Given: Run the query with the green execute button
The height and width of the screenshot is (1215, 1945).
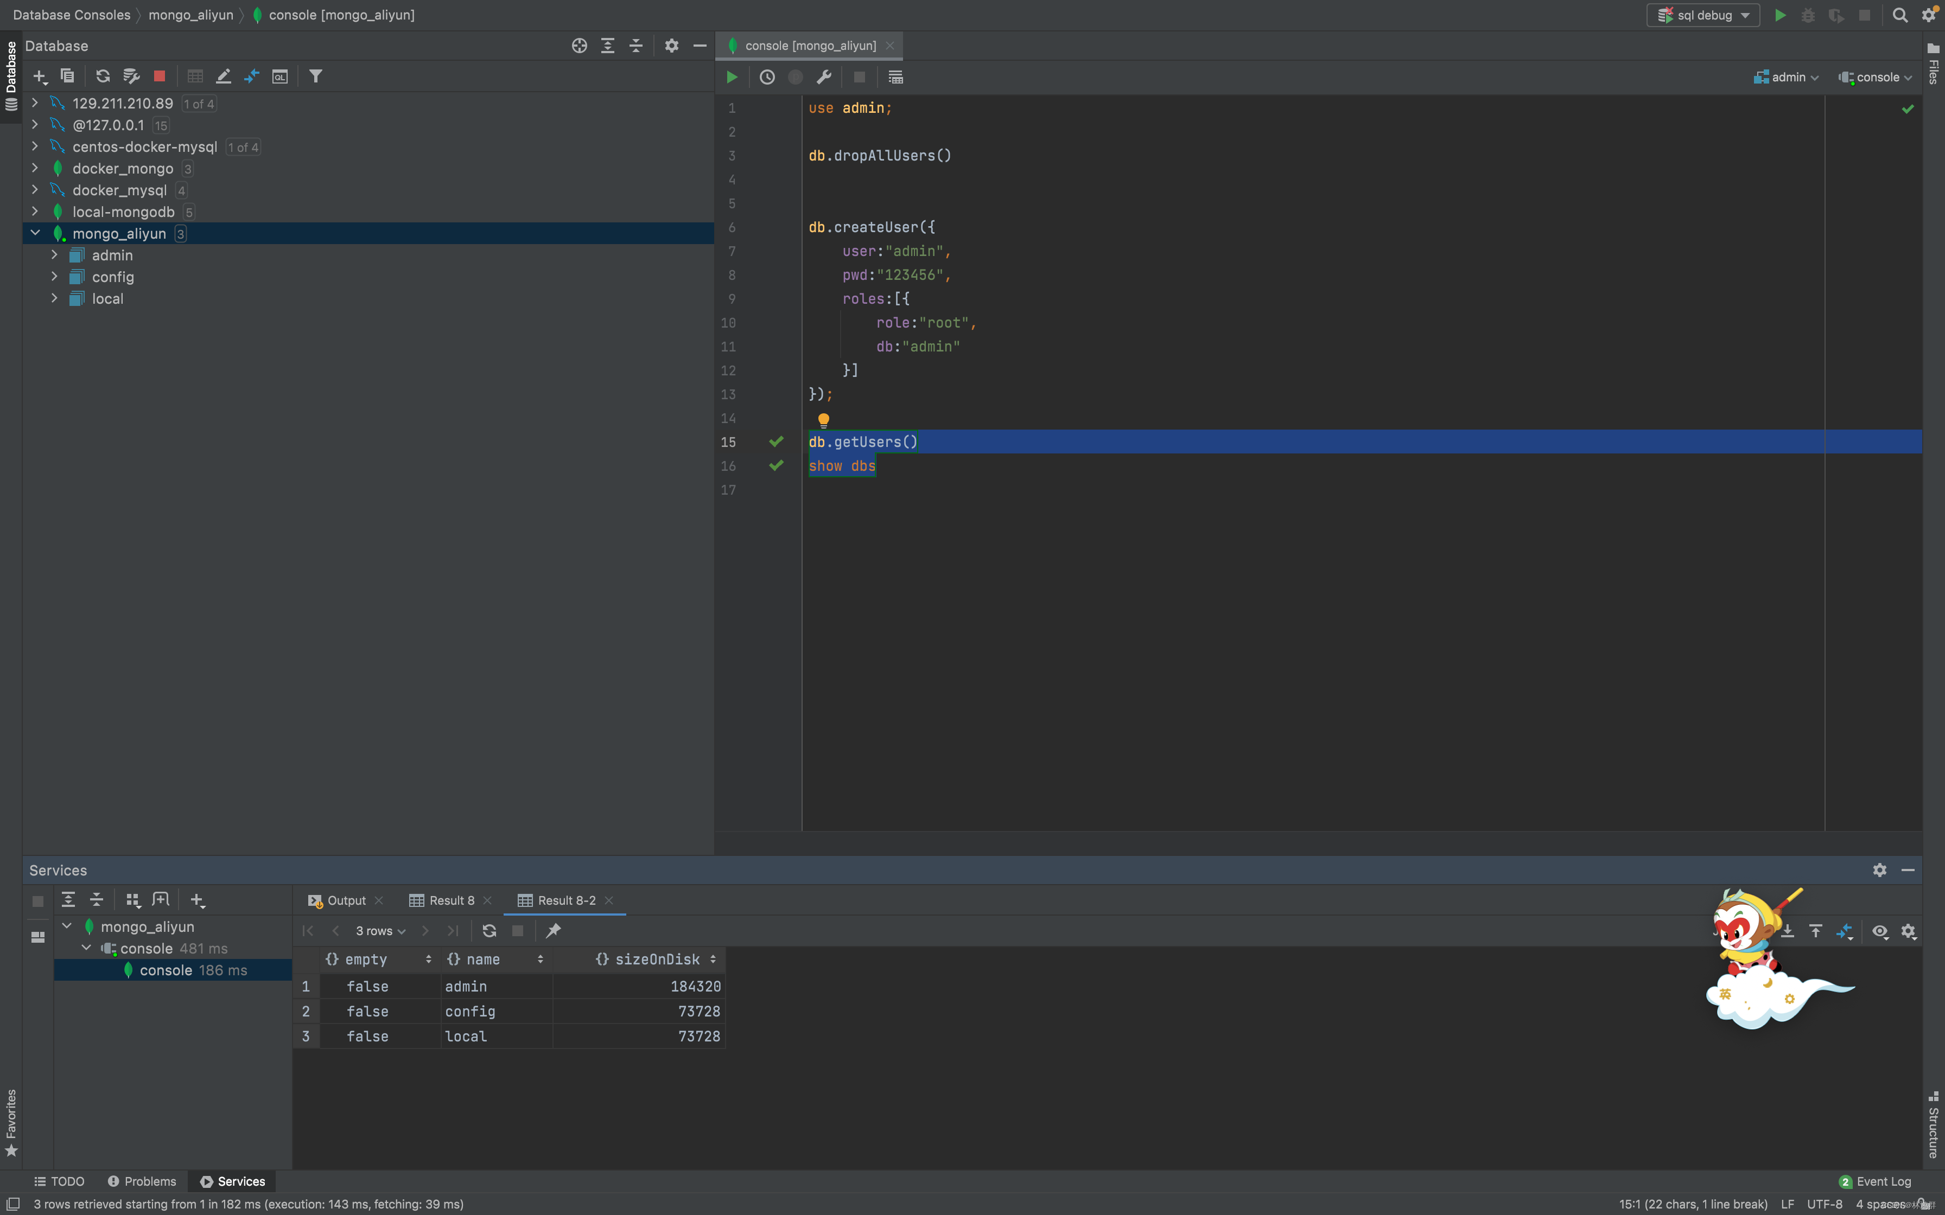Looking at the screenshot, I should (x=732, y=77).
